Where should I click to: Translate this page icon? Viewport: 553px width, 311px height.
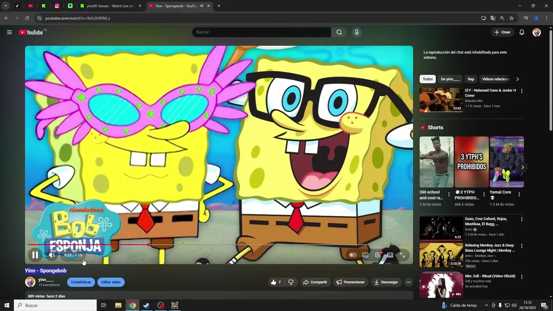pyautogui.click(x=493, y=18)
